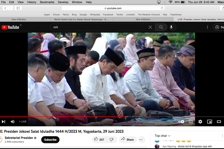This screenshot has height=149, width=224.
Task: Open the Facebook bookmark
Action: (108, 15)
